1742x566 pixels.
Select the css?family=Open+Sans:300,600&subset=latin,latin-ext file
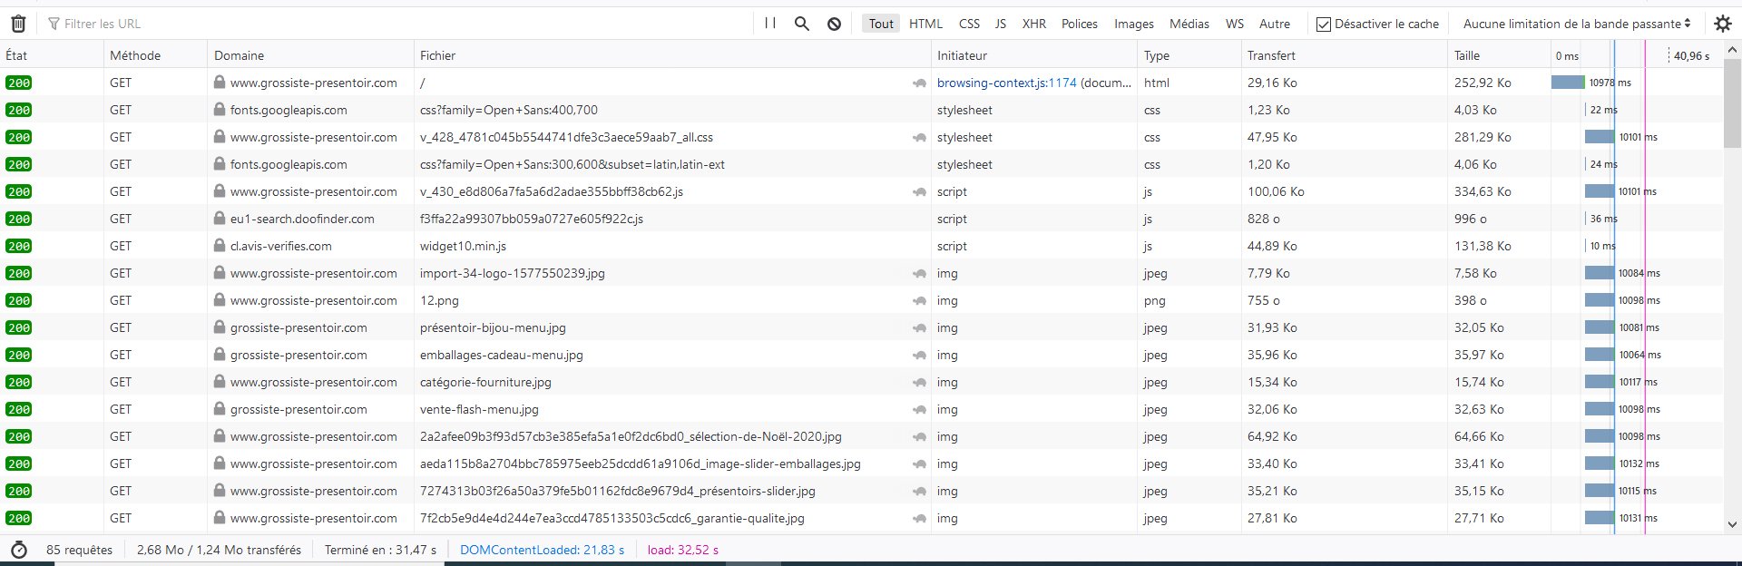click(x=573, y=164)
